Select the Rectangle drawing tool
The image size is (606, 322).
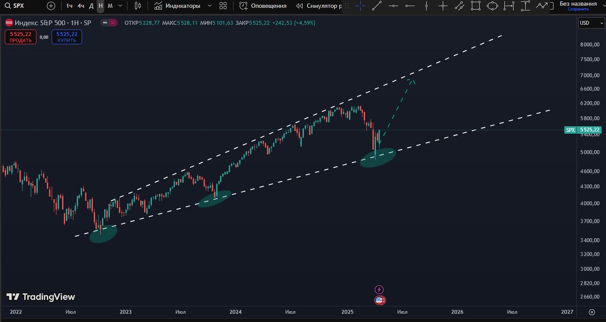pyautogui.click(x=475, y=6)
